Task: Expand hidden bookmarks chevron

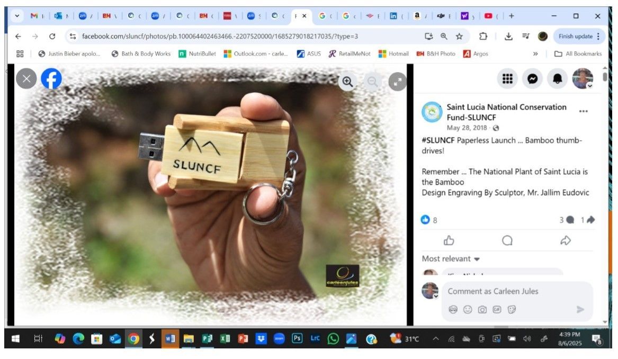Action: [535, 53]
